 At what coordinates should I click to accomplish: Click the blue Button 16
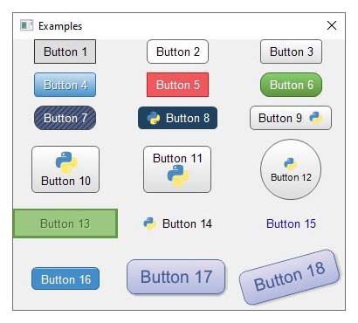pos(65,278)
